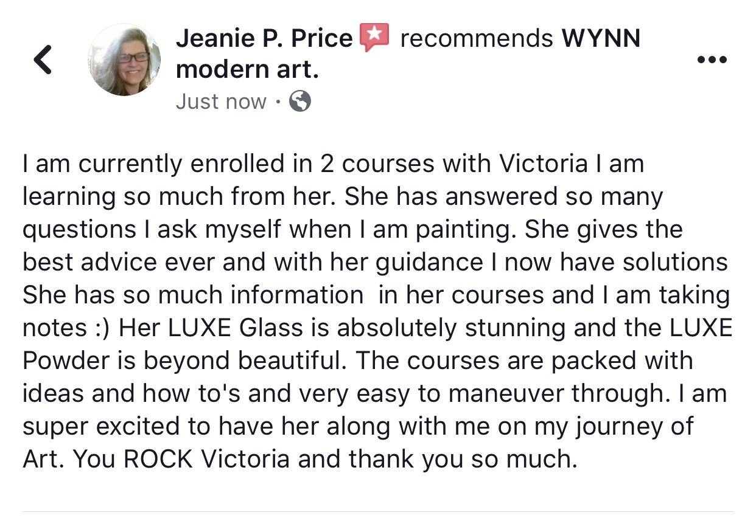Click the "modern art." page name text
756x521 pixels.
click(247, 71)
